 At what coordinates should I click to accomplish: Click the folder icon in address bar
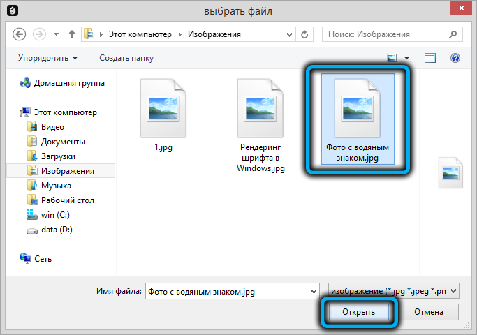(x=89, y=33)
